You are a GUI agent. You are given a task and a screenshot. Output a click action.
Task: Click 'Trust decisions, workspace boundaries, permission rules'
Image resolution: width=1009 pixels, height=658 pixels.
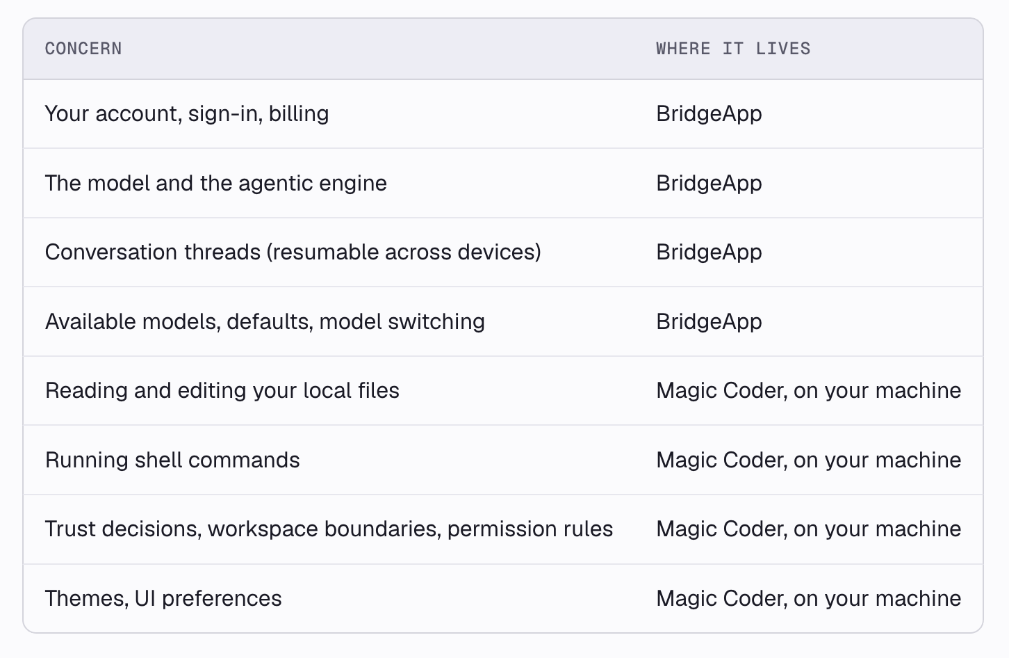(x=329, y=529)
